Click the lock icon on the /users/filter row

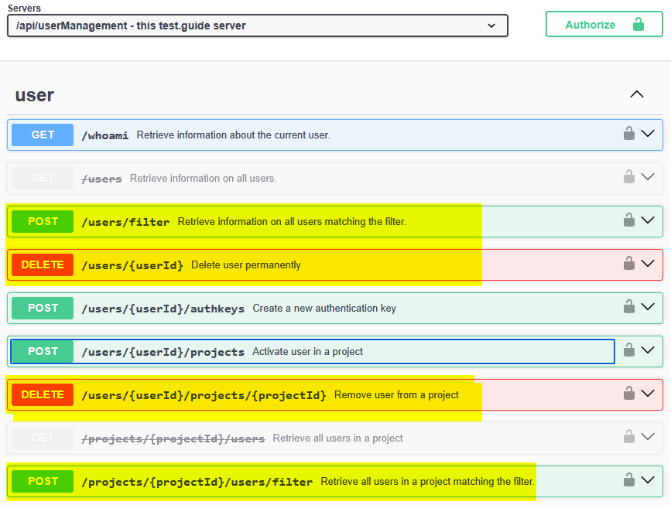pyautogui.click(x=628, y=220)
